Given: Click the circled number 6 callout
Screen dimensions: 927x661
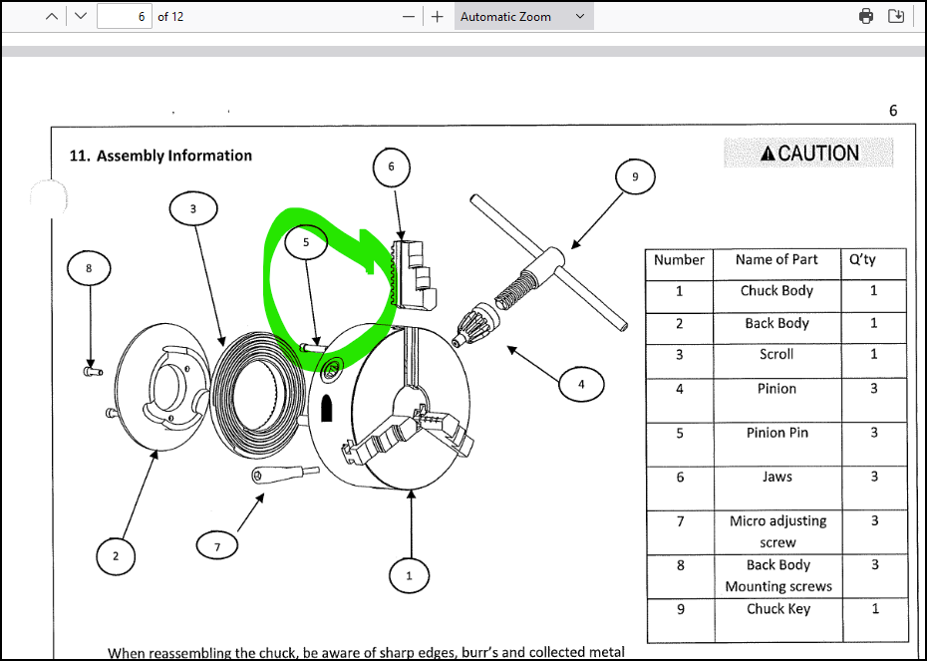Looking at the screenshot, I should [x=391, y=167].
